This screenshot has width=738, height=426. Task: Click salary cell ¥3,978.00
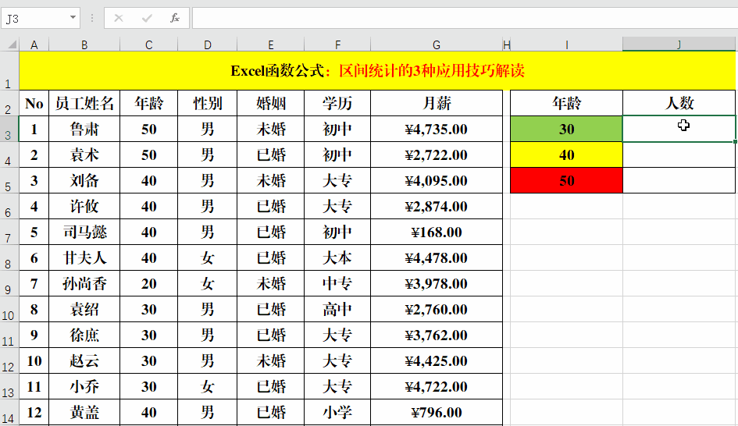[437, 283]
